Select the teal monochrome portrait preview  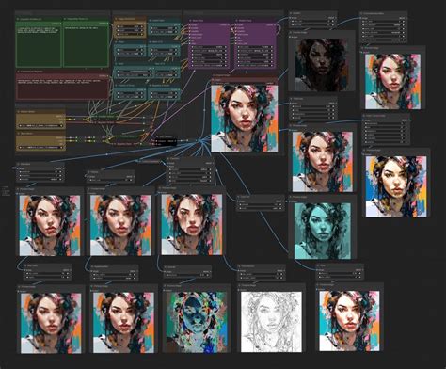click(x=323, y=231)
